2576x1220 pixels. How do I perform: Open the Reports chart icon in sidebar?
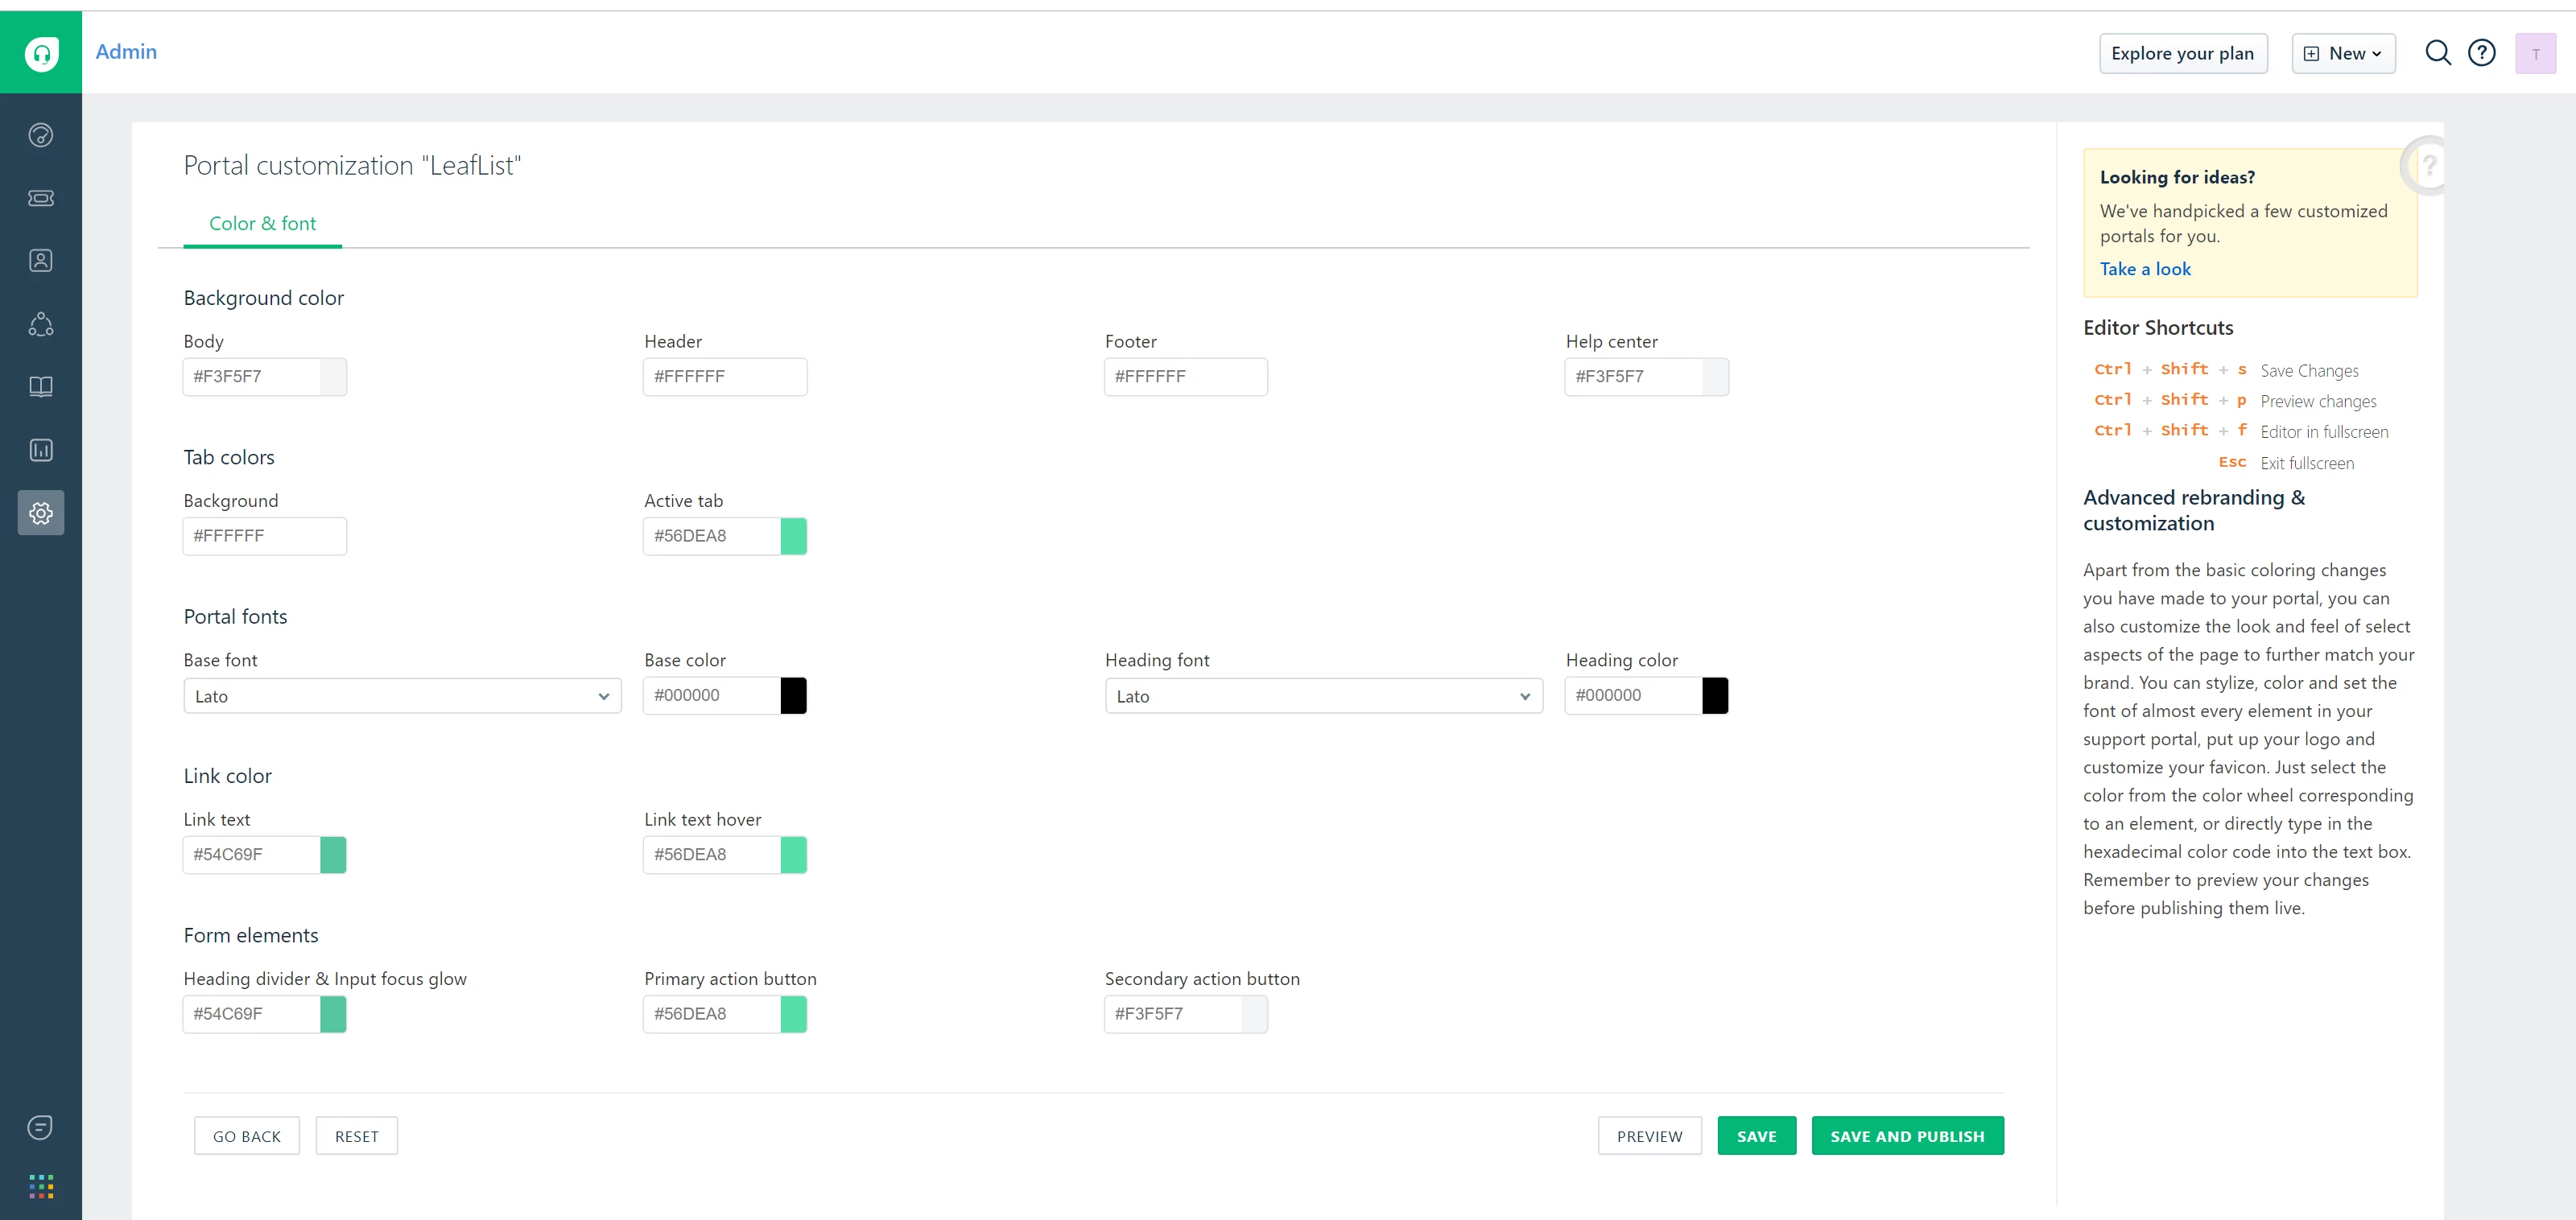point(41,450)
